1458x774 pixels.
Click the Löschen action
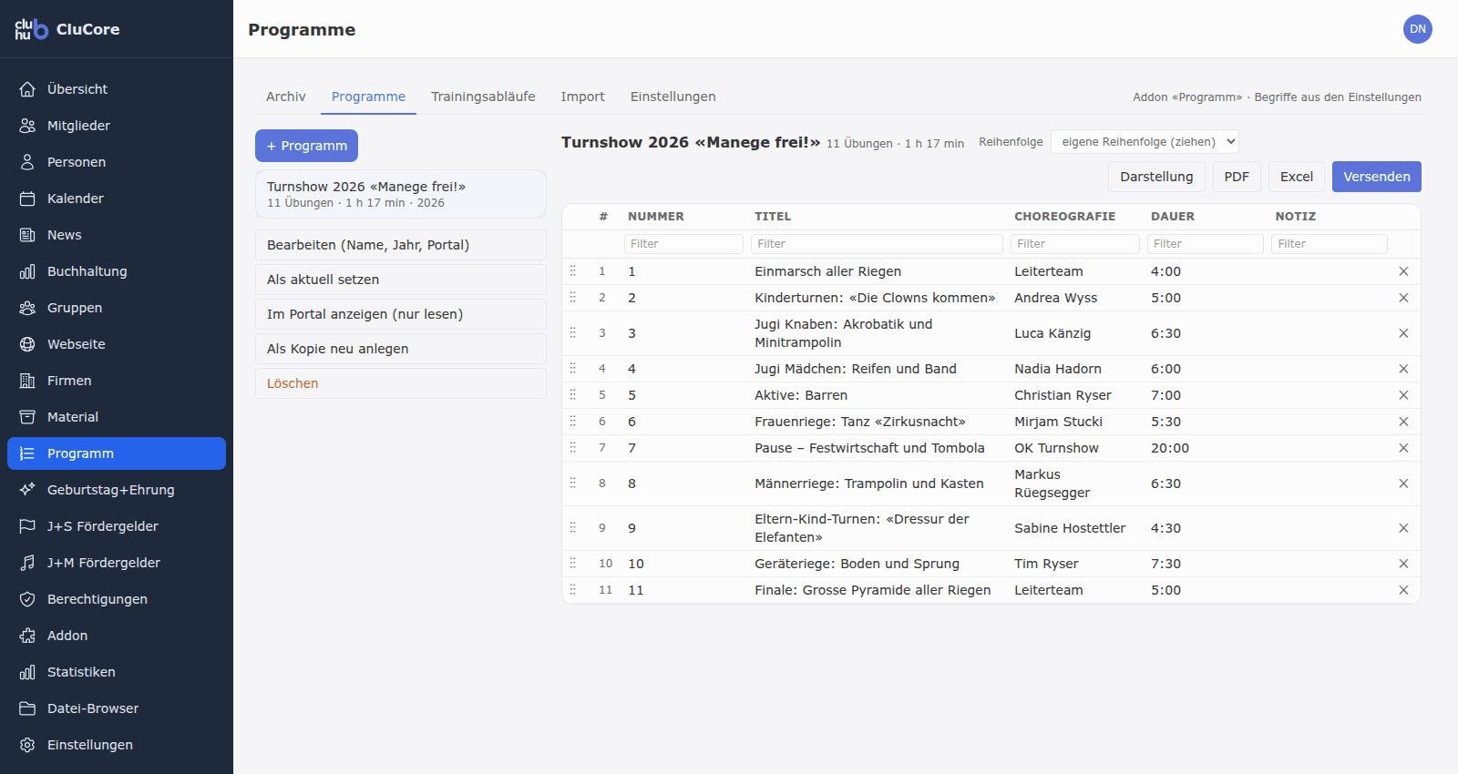401,383
